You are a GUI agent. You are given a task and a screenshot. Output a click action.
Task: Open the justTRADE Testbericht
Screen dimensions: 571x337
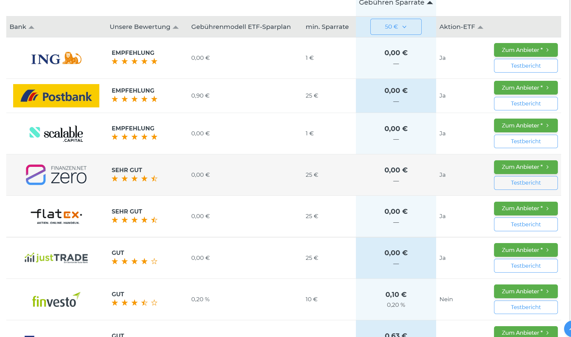(x=526, y=266)
